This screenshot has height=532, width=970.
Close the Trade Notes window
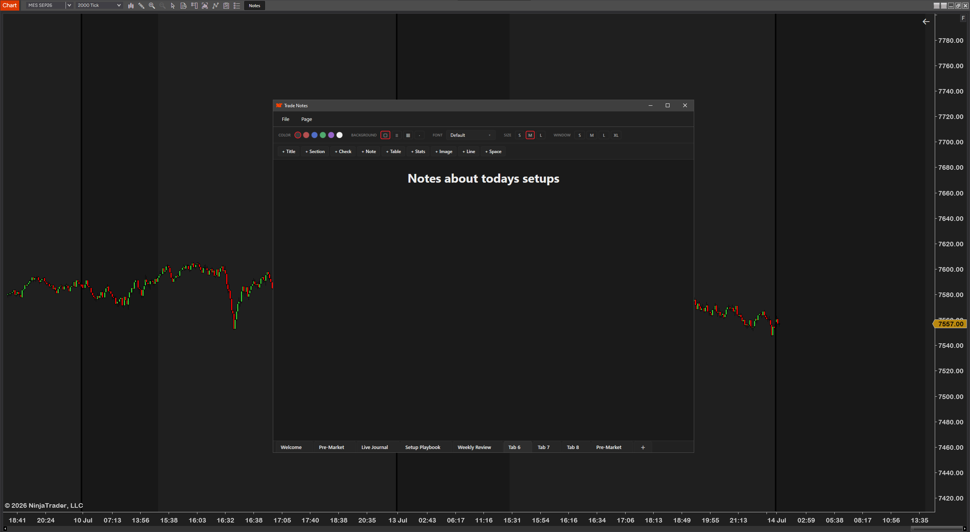(685, 105)
